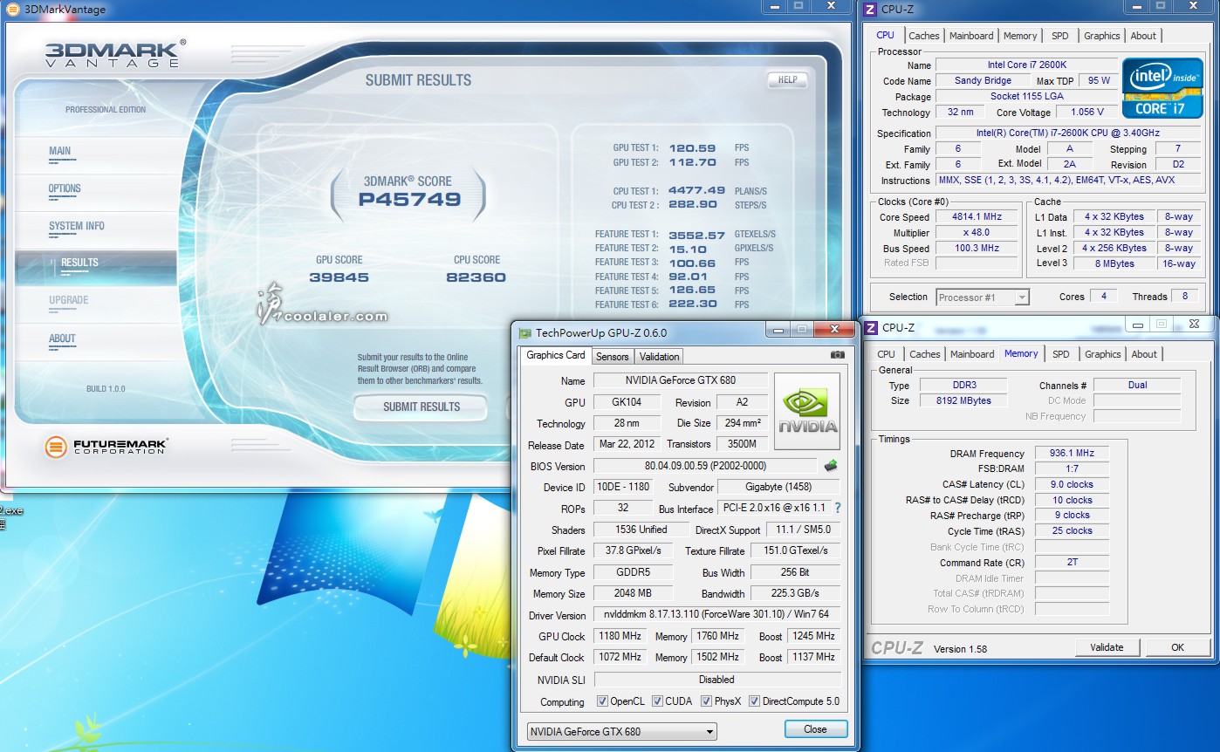1220x752 pixels.
Task: Click the BIOS save chip icon in GPU-Z
Action: (831, 466)
